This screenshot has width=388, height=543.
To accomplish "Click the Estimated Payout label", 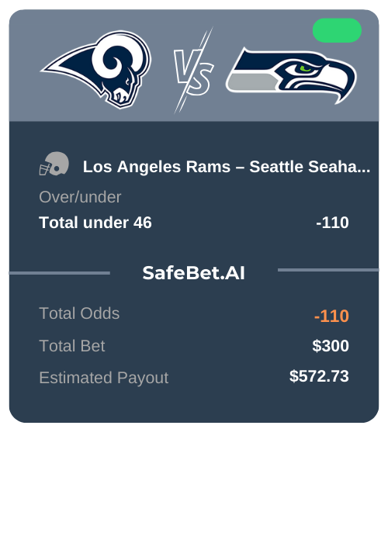I will click(104, 378).
